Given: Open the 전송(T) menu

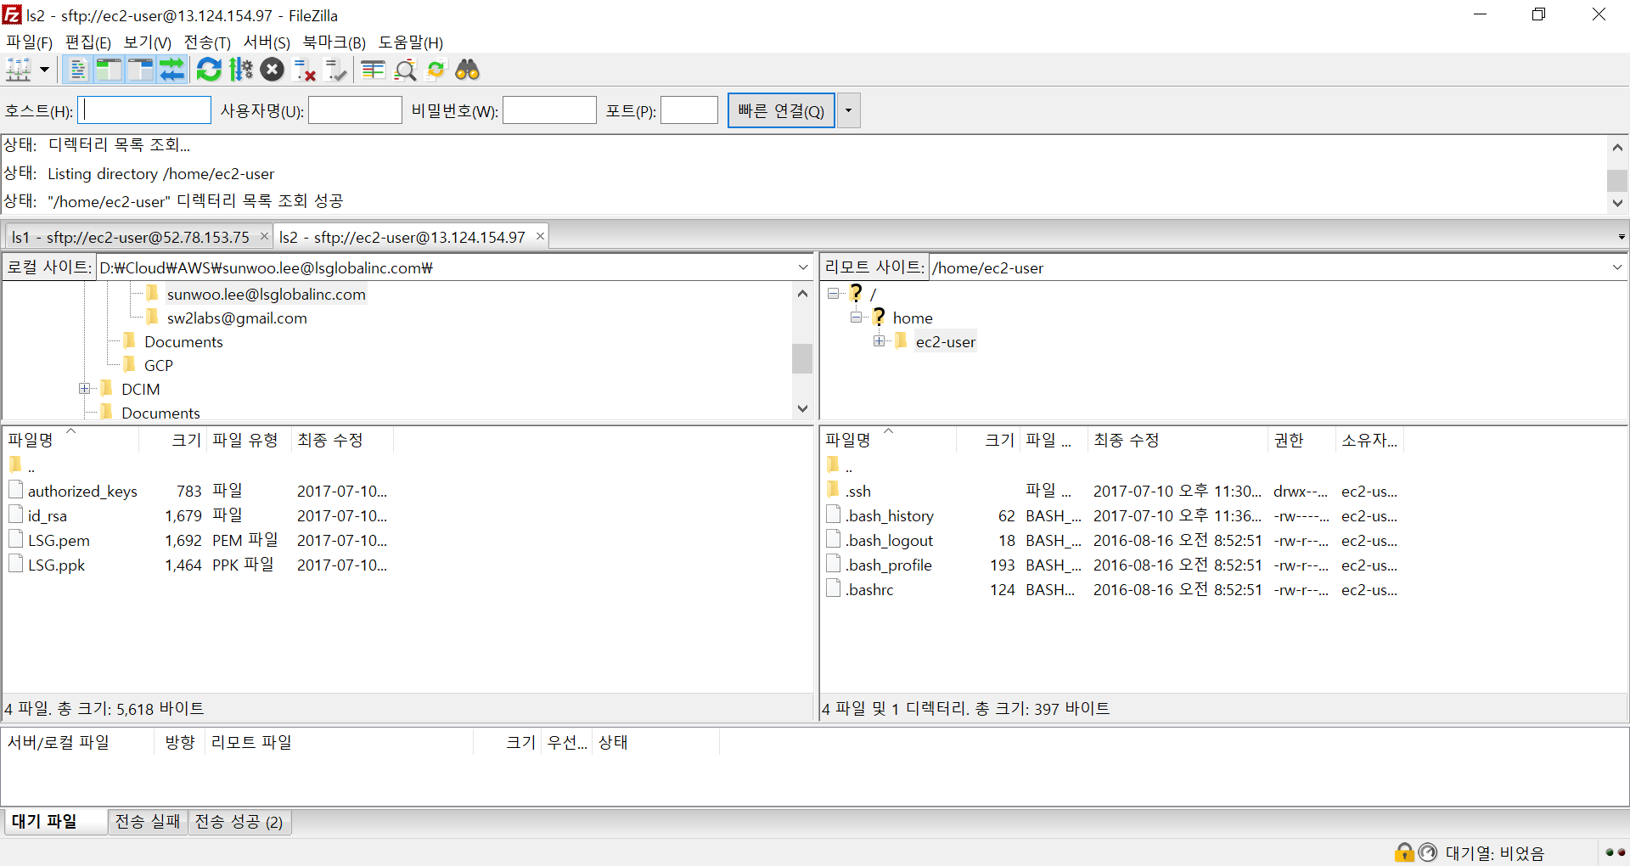Looking at the screenshot, I should click(x=207, y=42).
